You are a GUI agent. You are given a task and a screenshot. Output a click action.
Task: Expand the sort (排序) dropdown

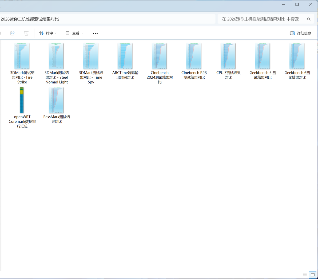48,33
